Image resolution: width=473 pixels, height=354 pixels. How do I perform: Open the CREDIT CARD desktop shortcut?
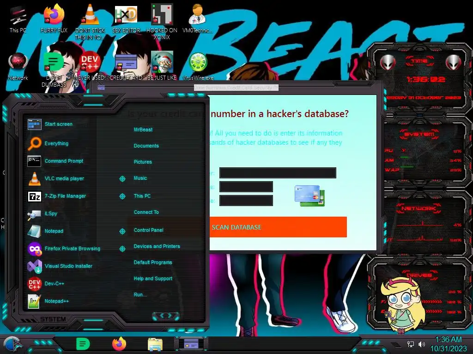pos(126,66)
